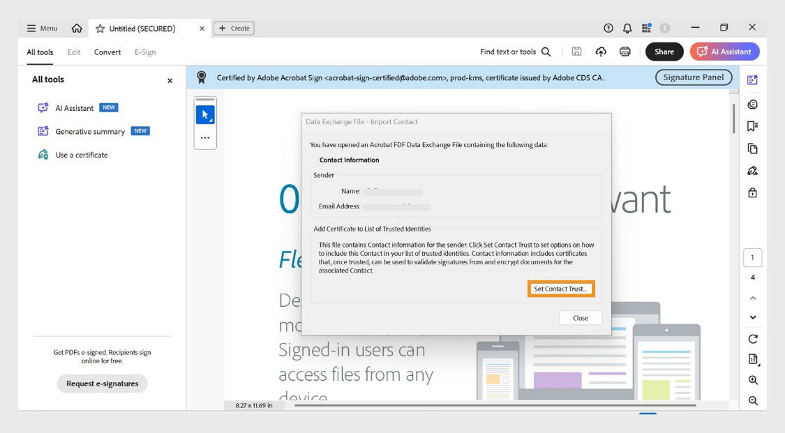
Task: Open the Bookmarks panel
Action: click(752, 126)
